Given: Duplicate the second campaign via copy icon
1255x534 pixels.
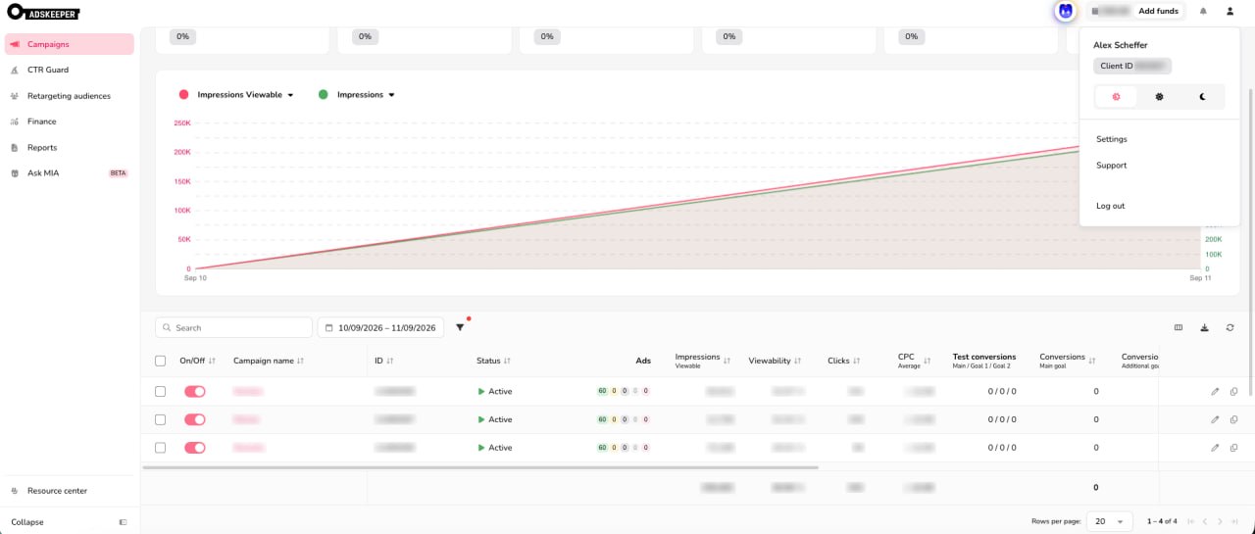Looking at the screenshot, I should [1234, 419].
